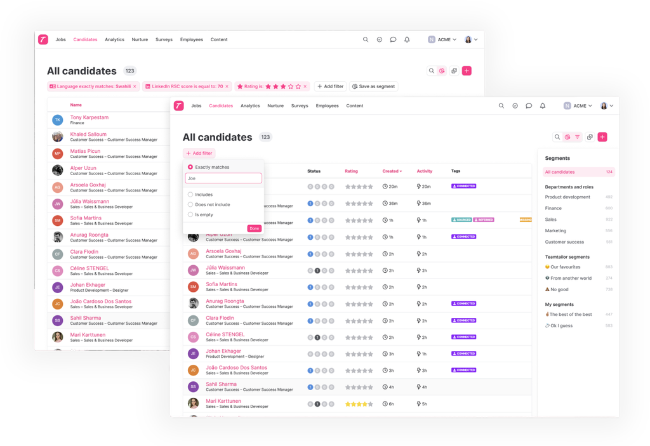The width and height of the screenshot is (650, 446).
Task: Open the ACME company dropdown in front window
Action: [x=578, y=106]
